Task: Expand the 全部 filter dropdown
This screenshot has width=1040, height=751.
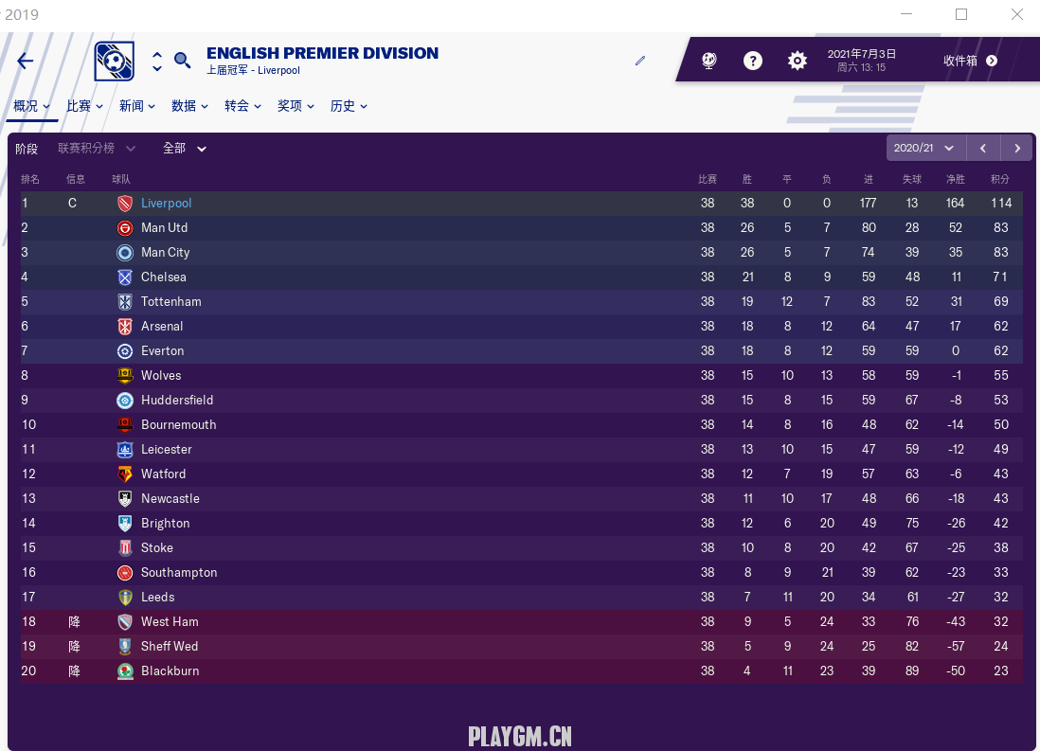Action: 185,148
